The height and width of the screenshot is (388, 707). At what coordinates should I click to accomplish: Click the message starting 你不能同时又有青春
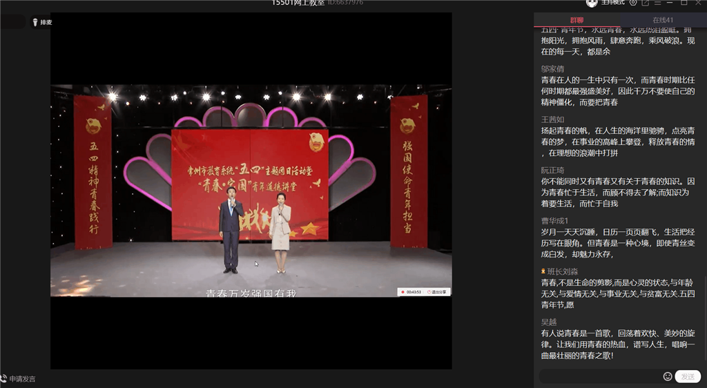618,193
